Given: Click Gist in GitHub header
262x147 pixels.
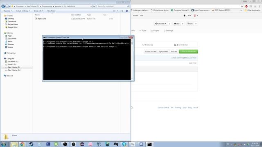Looking at the screenshot, I should pyautogui.click(x=142, y=16).
